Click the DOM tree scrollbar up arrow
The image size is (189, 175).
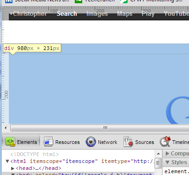(158, 154)
